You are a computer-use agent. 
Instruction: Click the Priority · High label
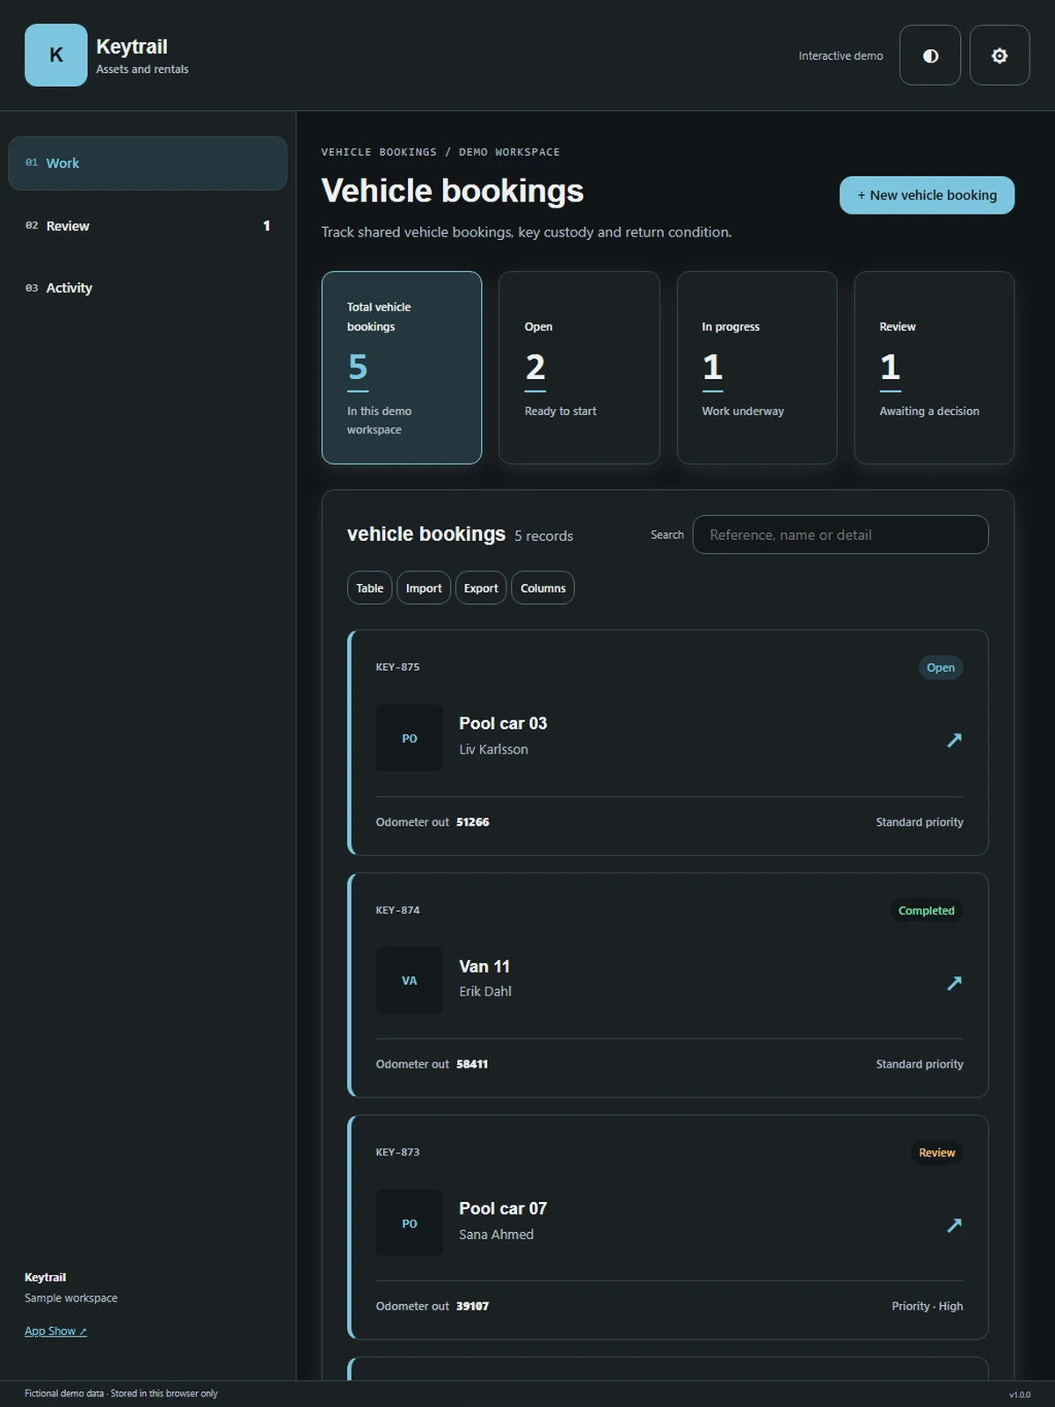928,1306
